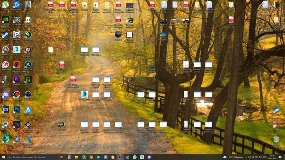The height and width of the screenshot is (160, 285).
Task: Select the Sponsor june - Draw file
Action: tap(186, 67)
